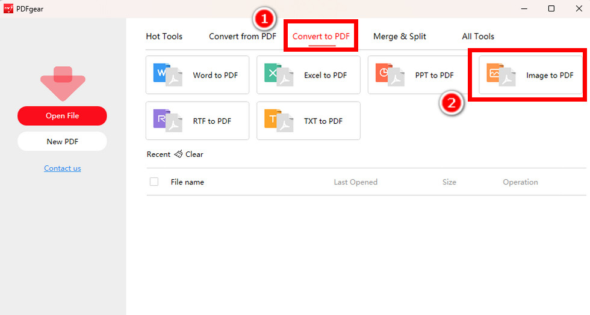Click the Operation column header
The height and width of the screenshot is (315, 590).
click(x=520, y=182)
